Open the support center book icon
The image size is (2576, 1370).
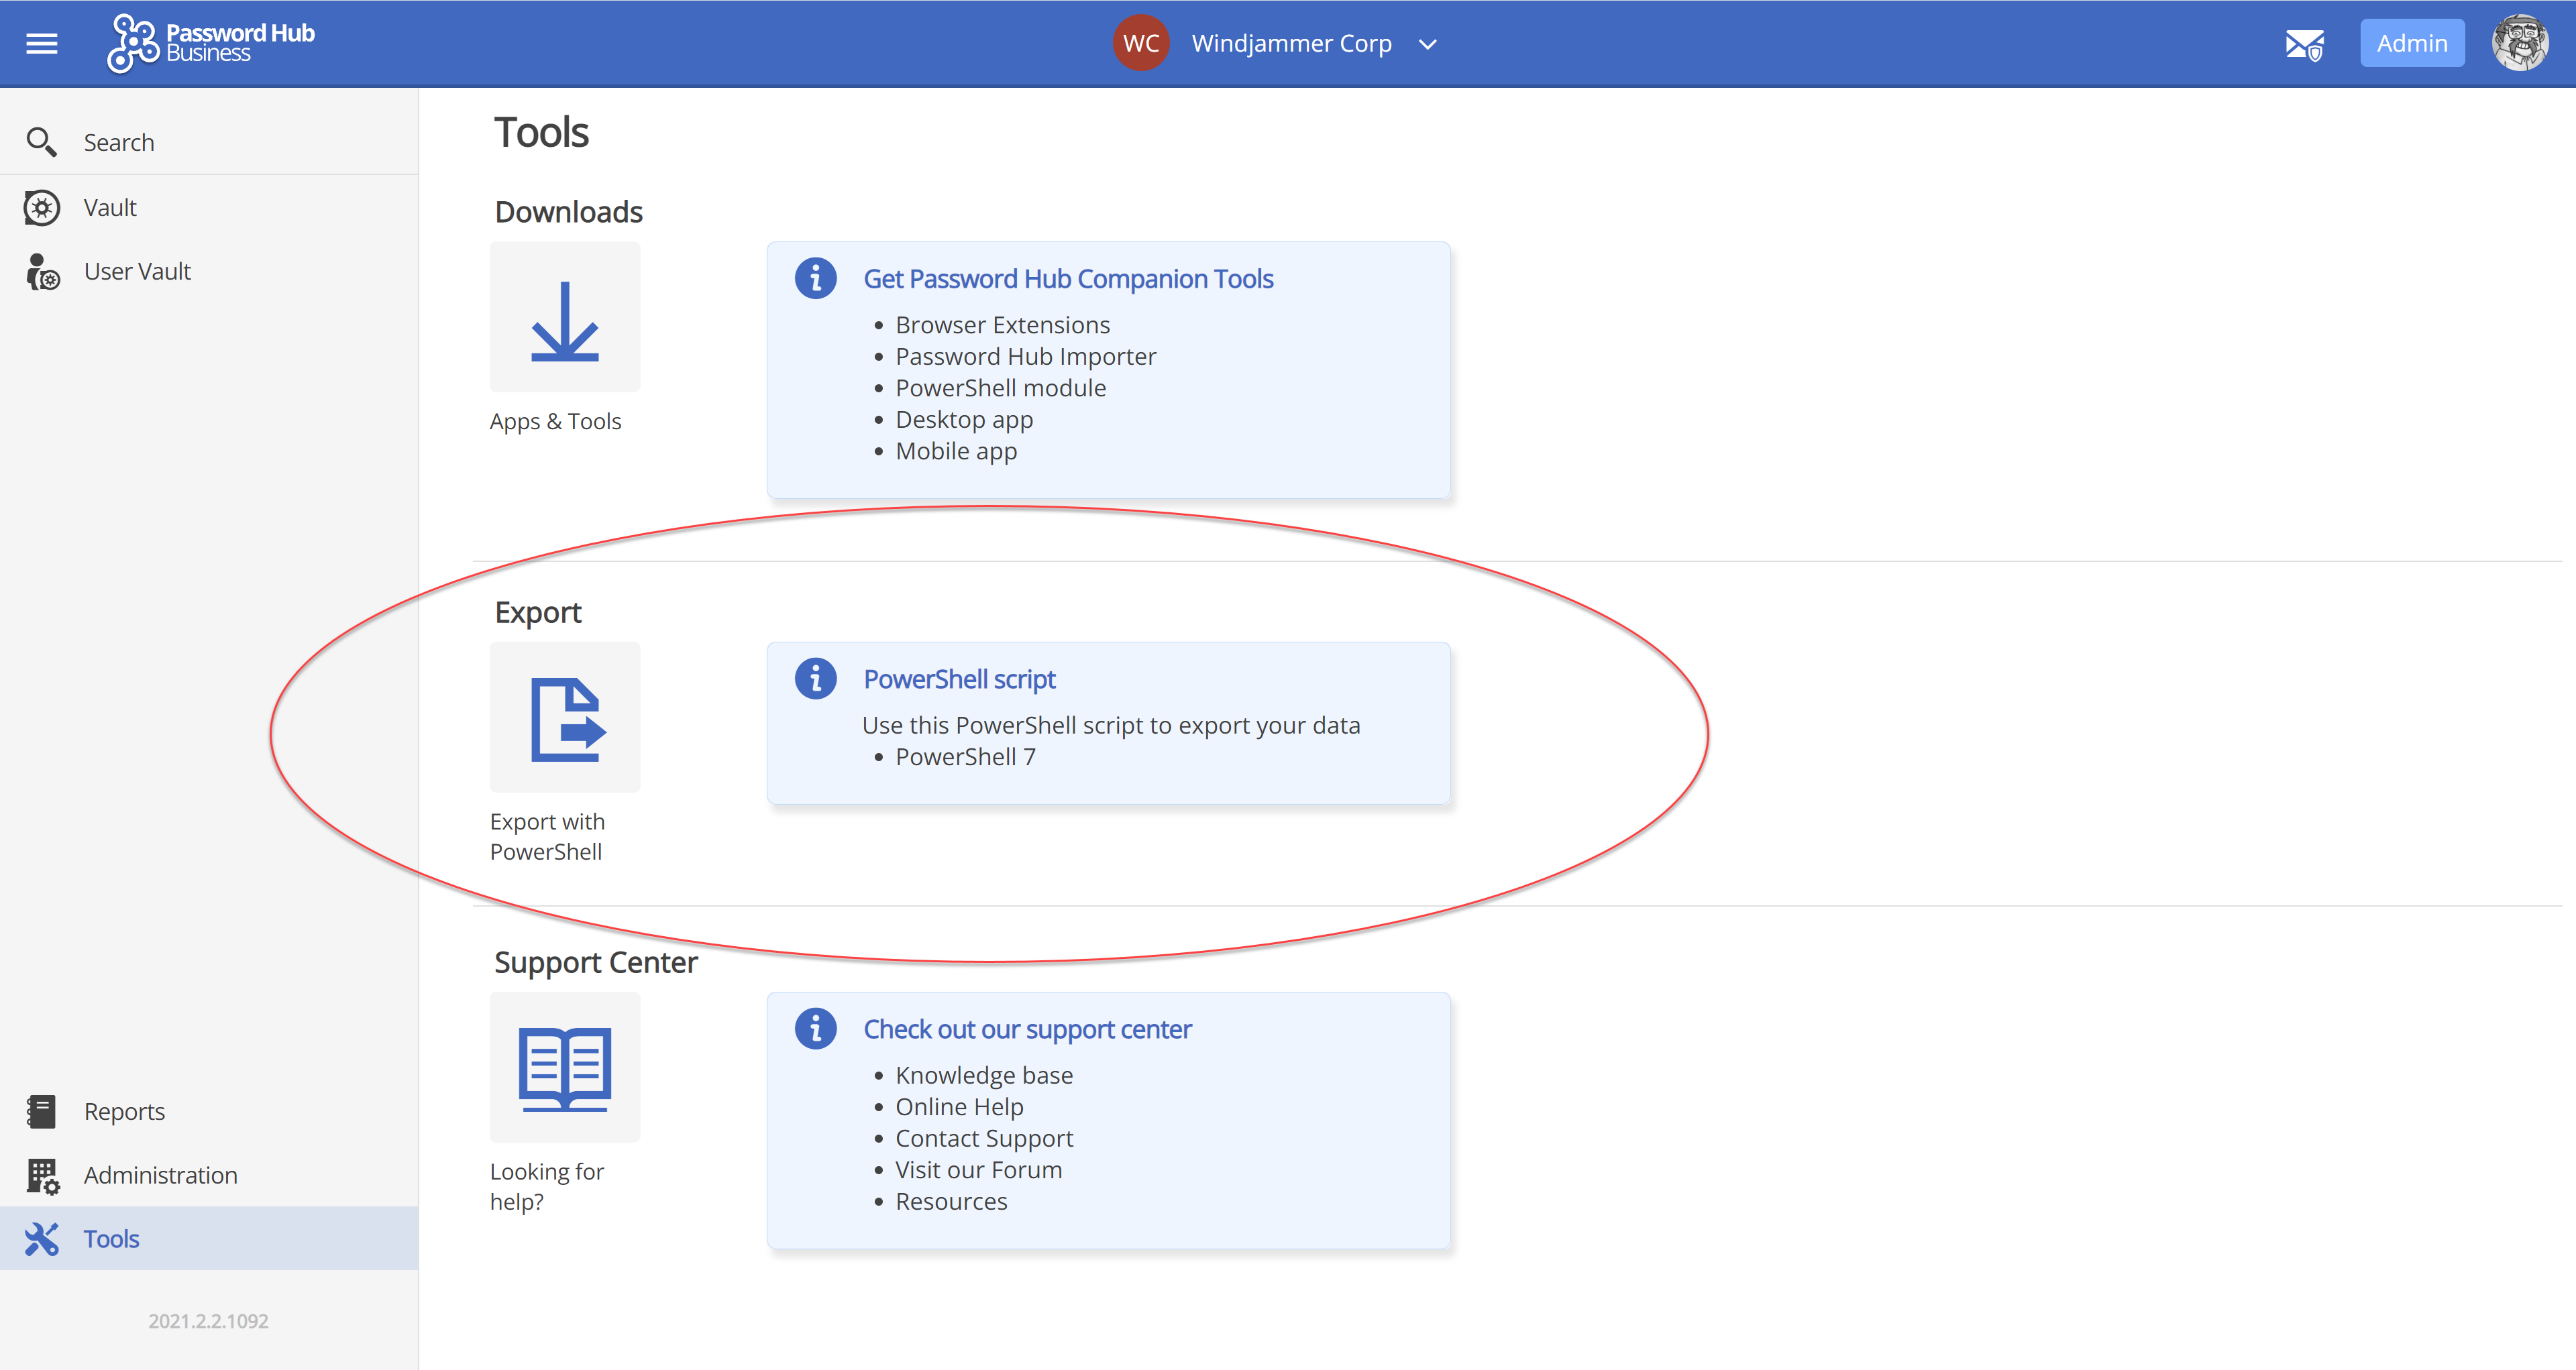point(565,1067)
